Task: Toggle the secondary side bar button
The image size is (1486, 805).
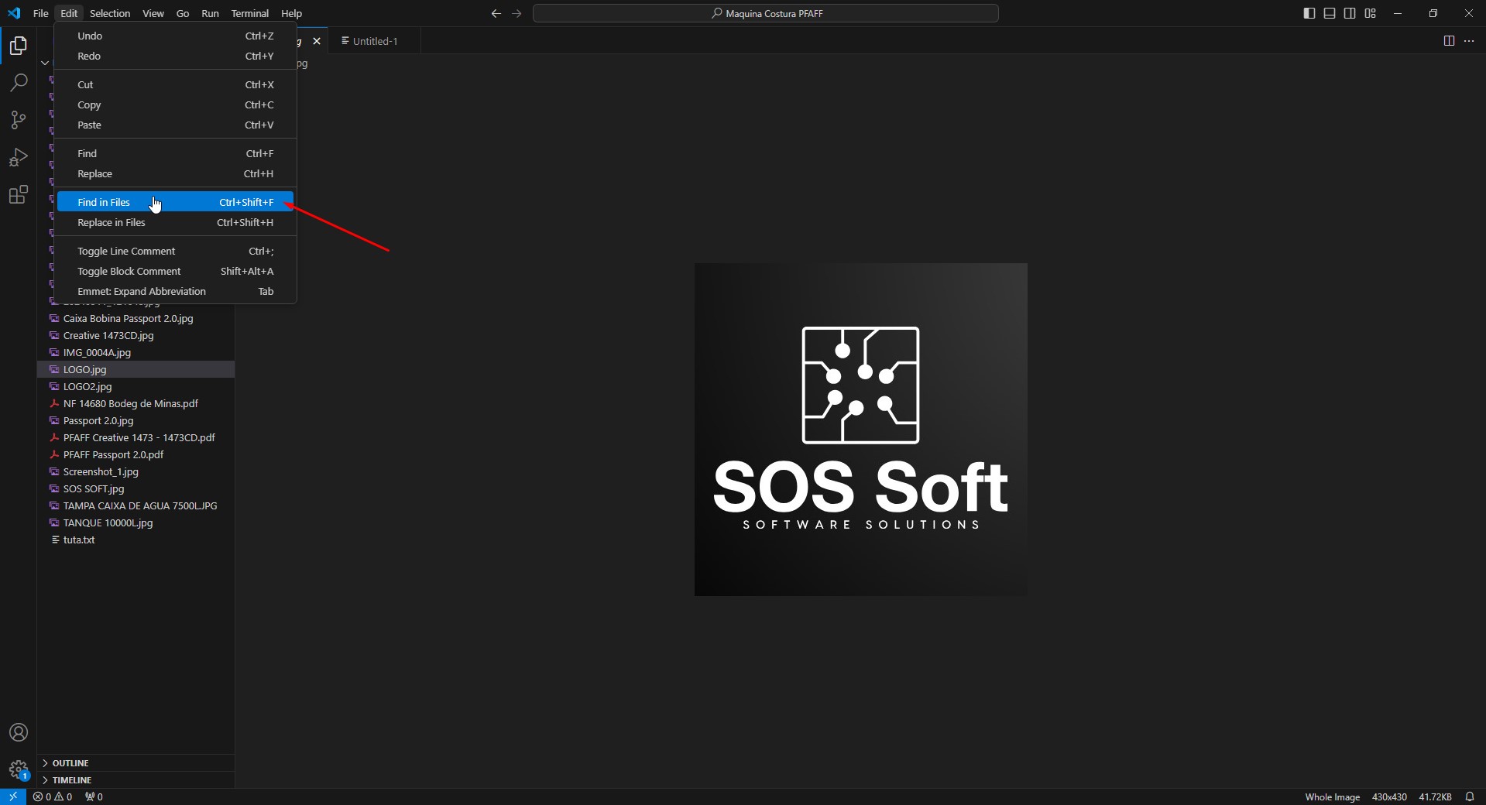Action: (x=1350, y=13)
